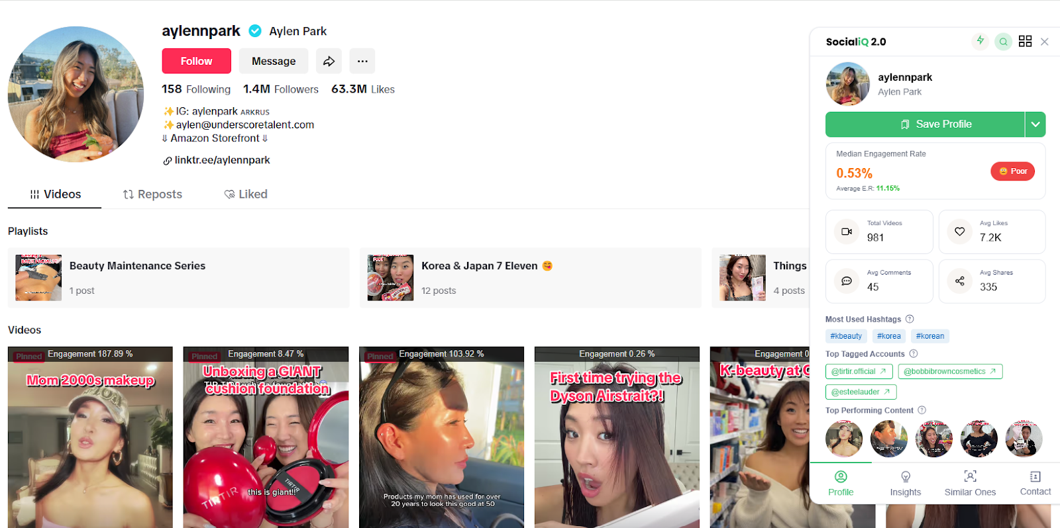Click the first Top Performing Content thumbnail
1060x528 pixels.
tap(844, 439)
